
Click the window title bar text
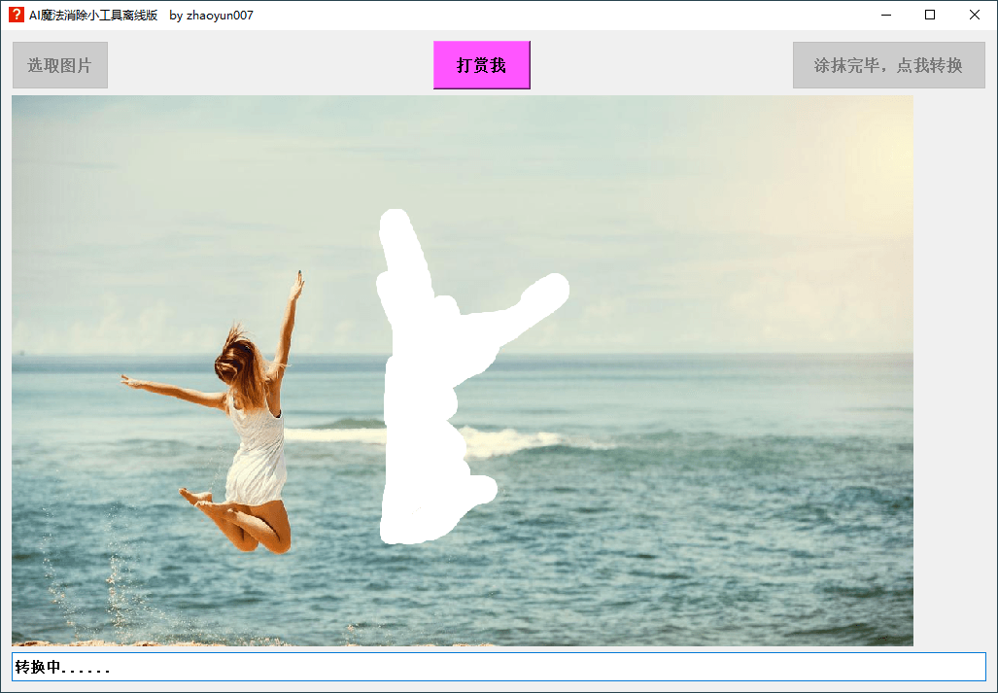pyautogui.click(x=141, y=15)
